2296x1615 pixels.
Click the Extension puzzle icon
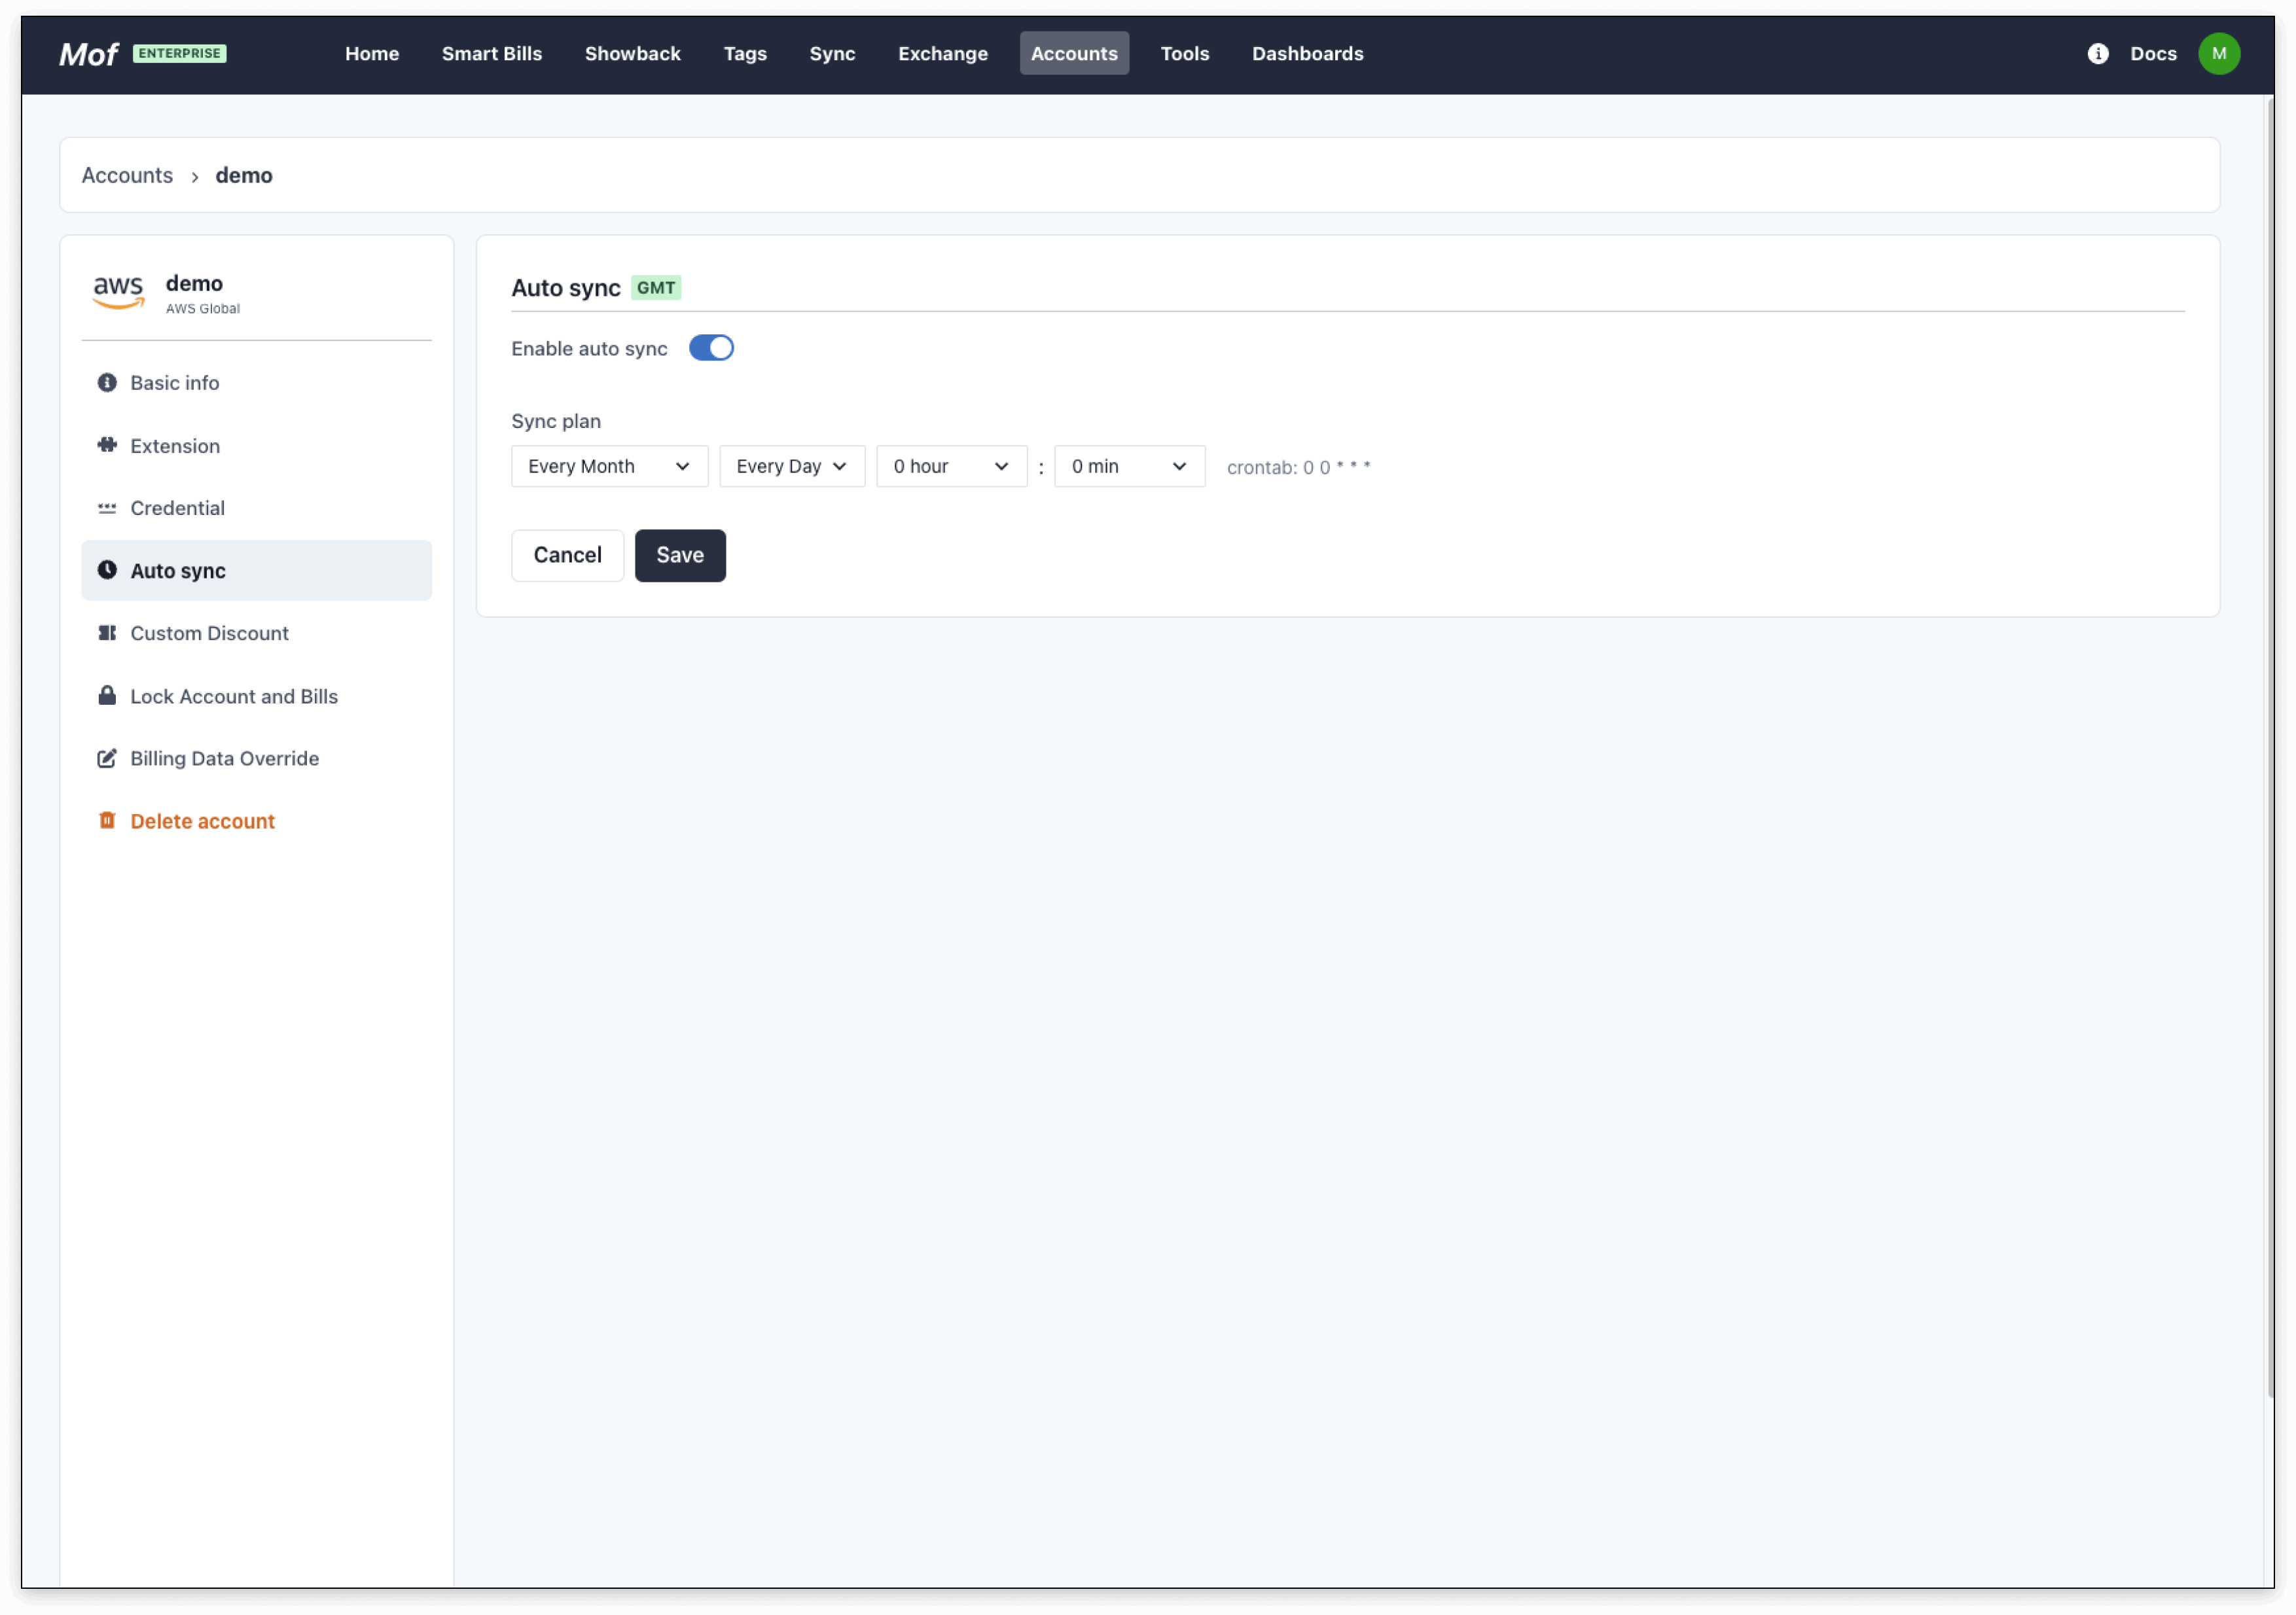(107, 446)
